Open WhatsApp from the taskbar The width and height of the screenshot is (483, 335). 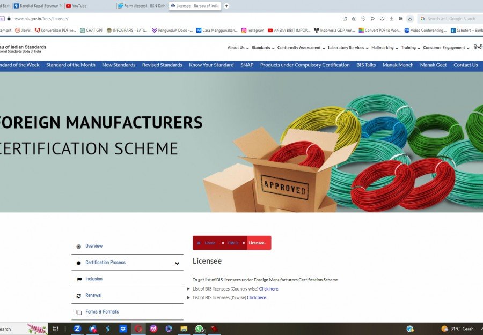coord(199,329)
